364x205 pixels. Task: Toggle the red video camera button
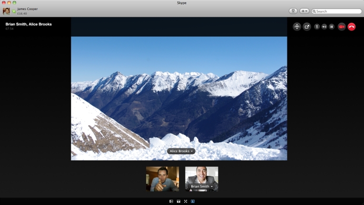[x=342, y=27]
